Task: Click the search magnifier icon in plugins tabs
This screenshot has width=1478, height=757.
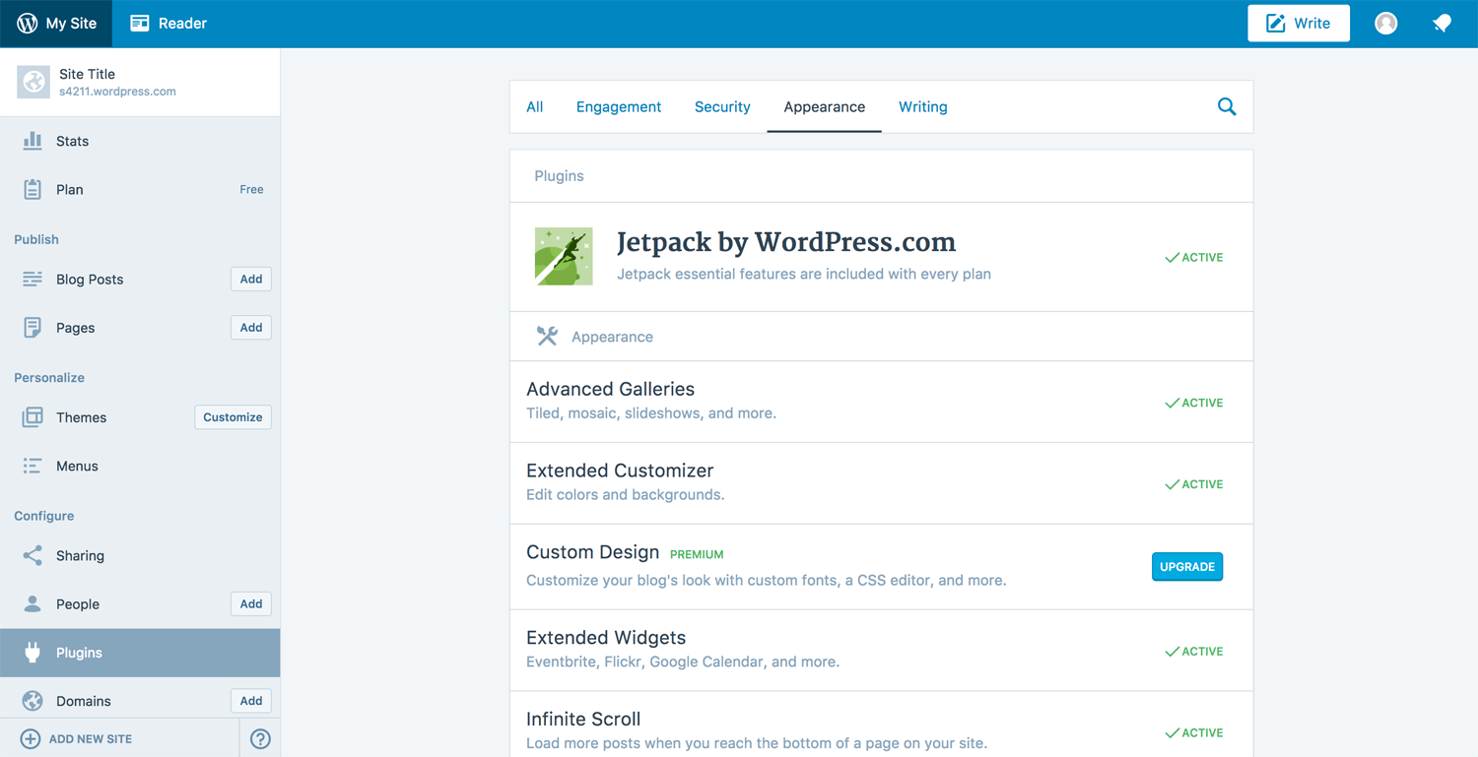Action: (x=1226, y=106)
